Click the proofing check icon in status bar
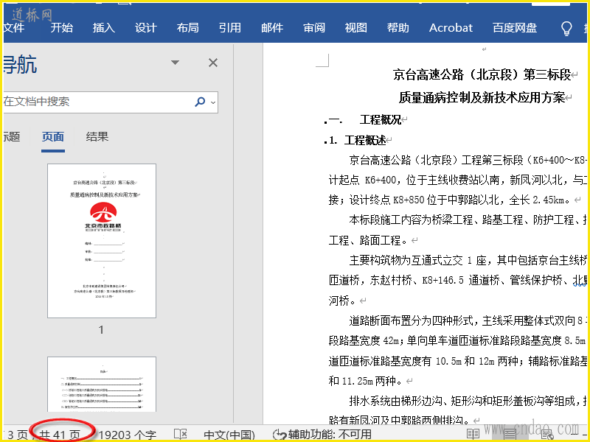This screenshot has width=590, height=442. [x=180, y=435]
